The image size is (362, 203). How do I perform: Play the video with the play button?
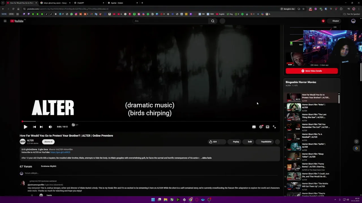click(25, 127)
